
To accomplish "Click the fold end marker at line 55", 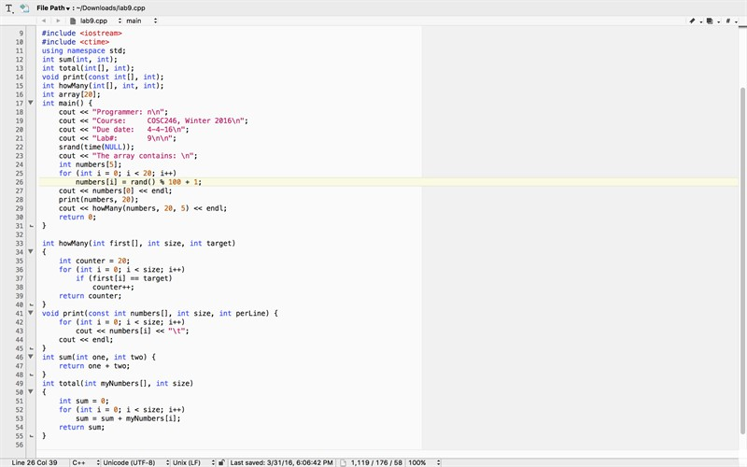I will point(32,435).
